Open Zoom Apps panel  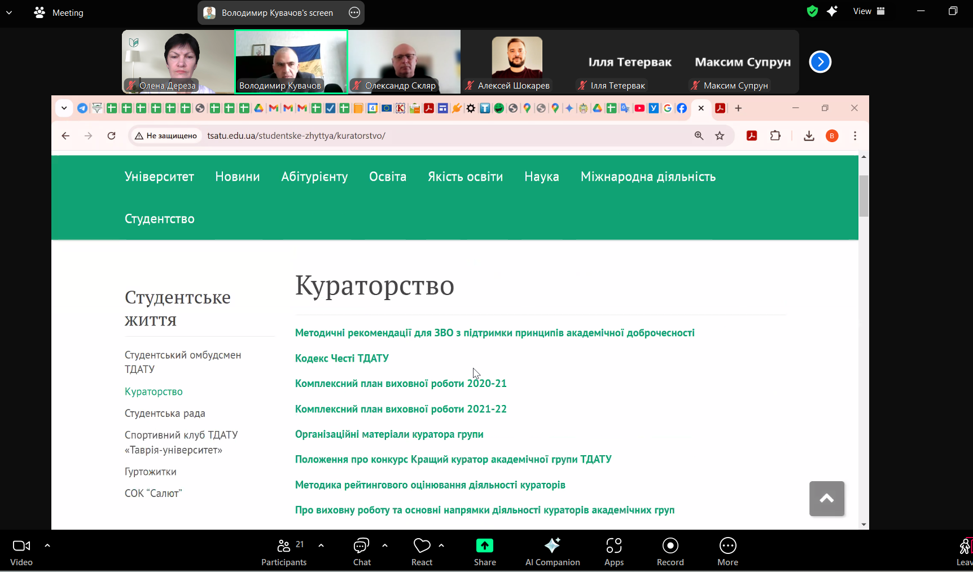pyautogui.click(x=613, y=552)
